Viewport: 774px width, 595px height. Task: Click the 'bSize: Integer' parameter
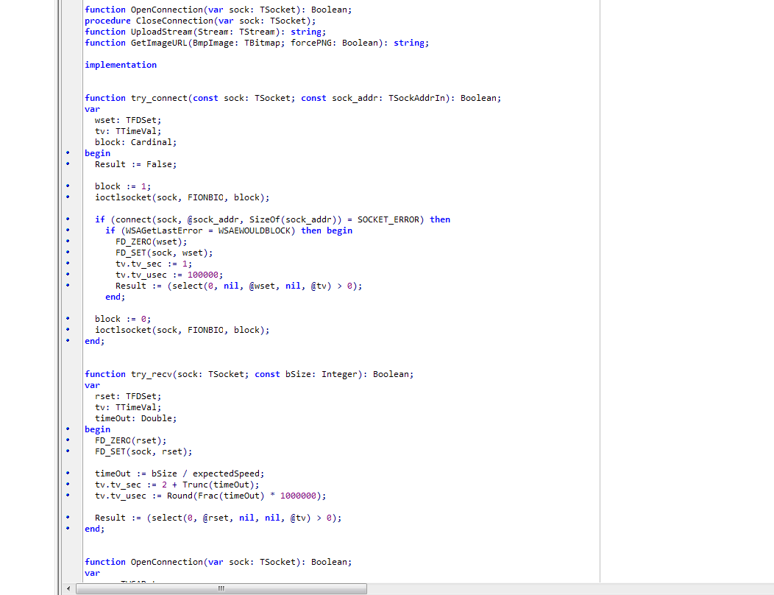322,374
